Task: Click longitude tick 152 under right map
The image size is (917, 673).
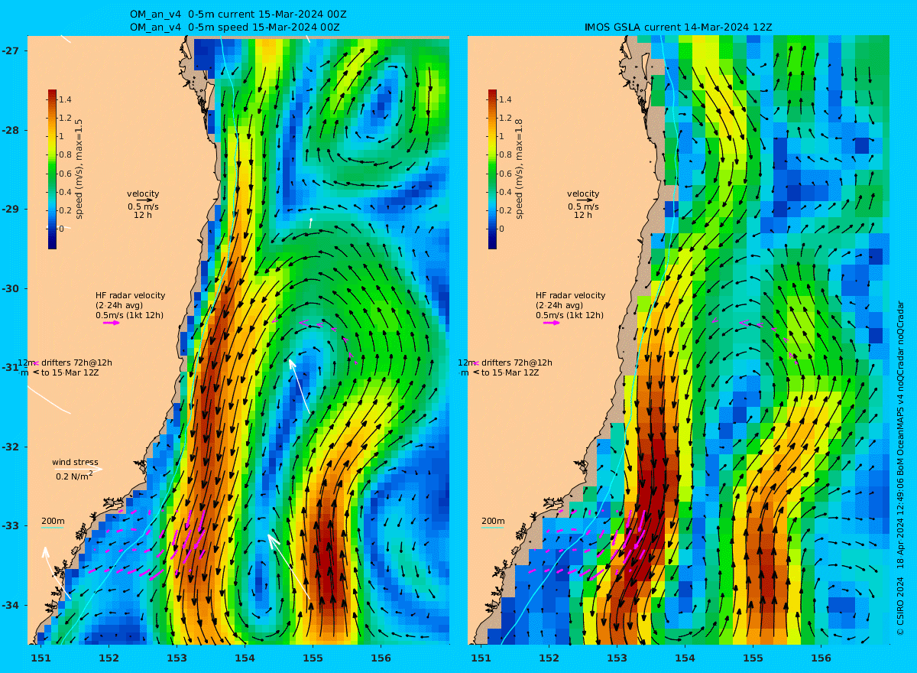Action: 549,658
